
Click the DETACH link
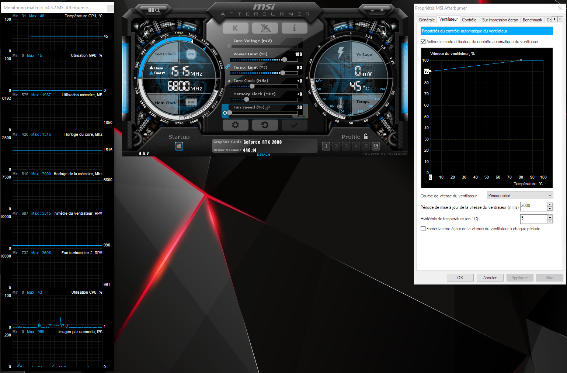[264, 155]
